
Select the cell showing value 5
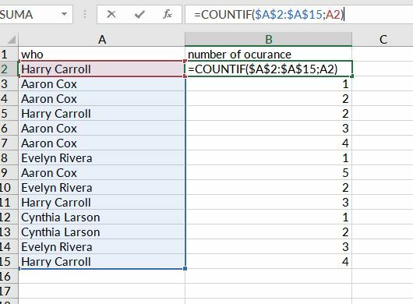tap(268, 173)
